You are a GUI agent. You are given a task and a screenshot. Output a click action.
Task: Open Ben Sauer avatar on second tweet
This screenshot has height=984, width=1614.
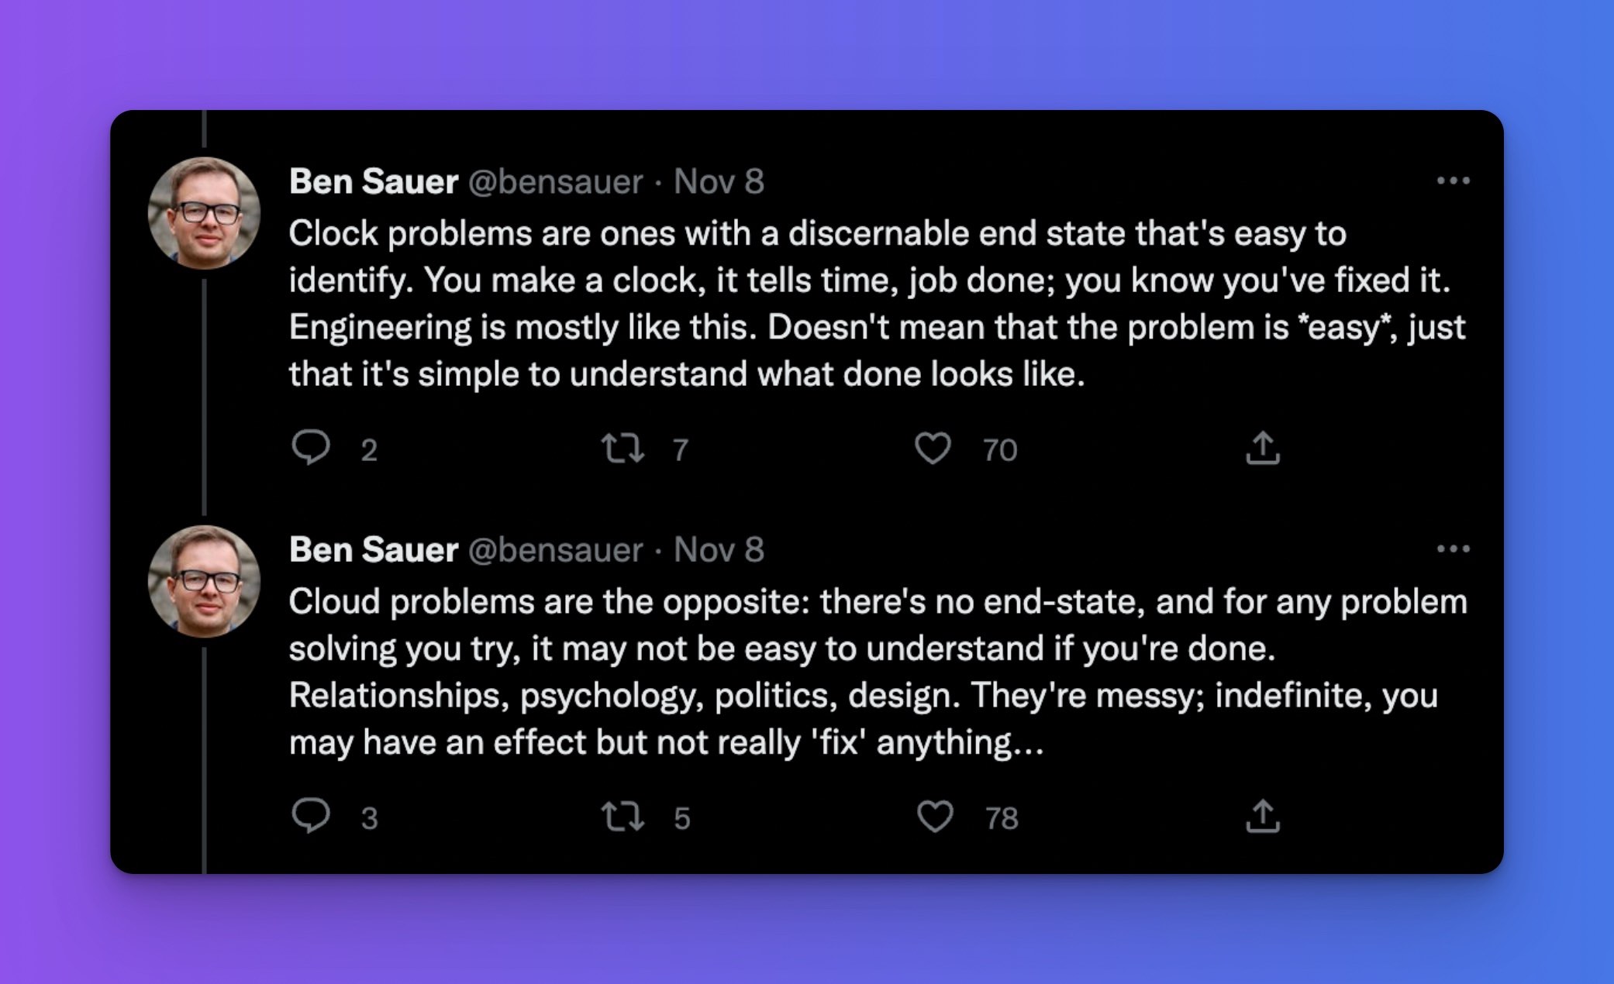(204, 581)
